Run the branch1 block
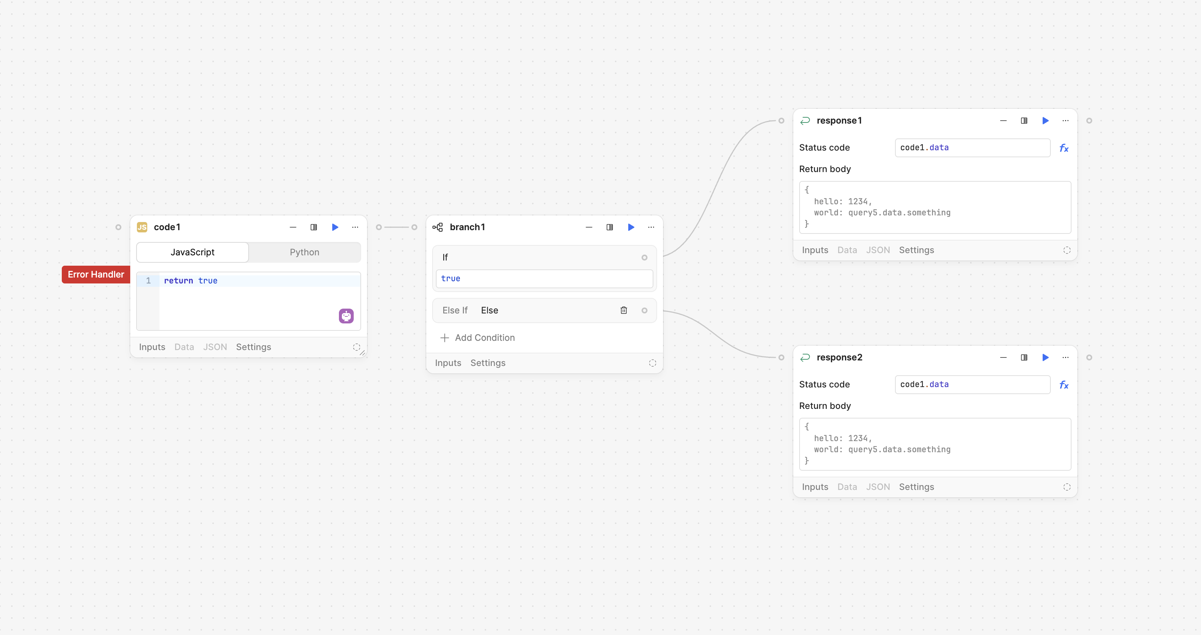The width and height of the screenshot is (1201, 635). pos(630,227)
